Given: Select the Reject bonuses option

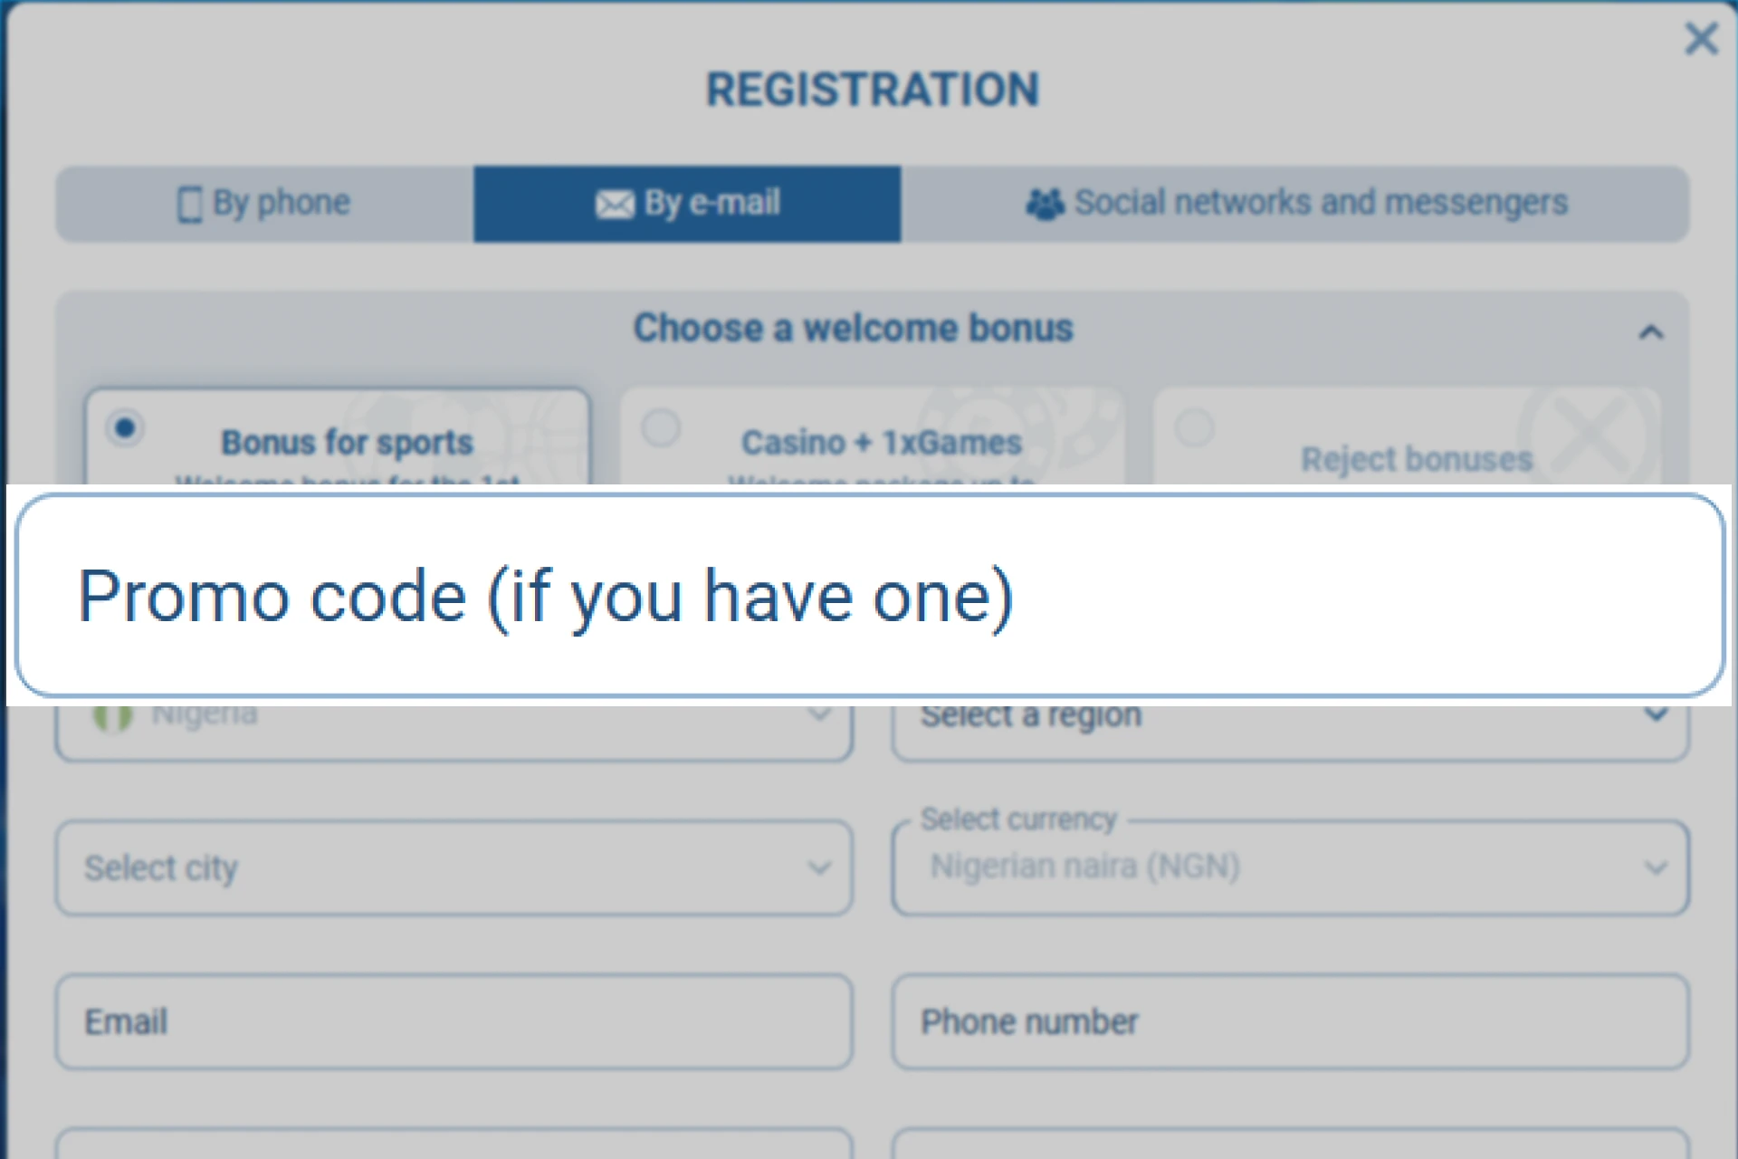Looking at the screenshot, I should pos(1196,428).
